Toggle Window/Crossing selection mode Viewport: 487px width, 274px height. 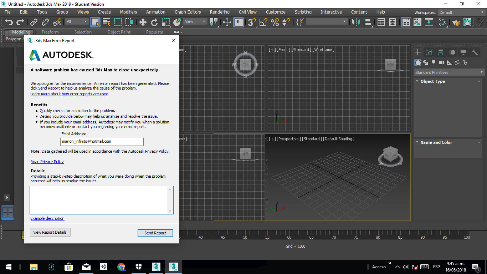coord(129,22)
